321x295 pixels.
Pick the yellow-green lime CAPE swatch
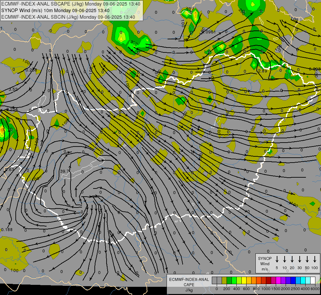(239, 280)
